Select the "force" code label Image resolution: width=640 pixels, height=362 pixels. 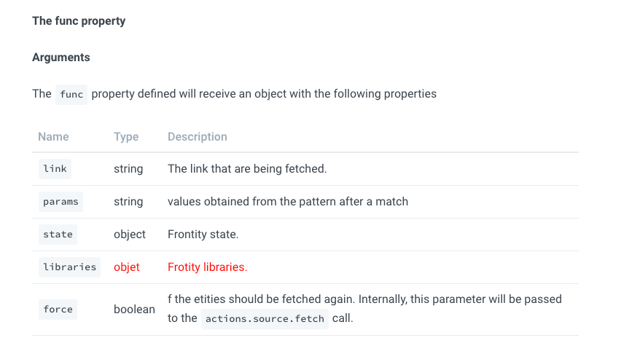(58, 310)
